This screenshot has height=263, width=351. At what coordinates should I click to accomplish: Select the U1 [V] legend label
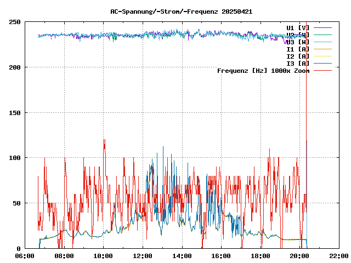298,27
